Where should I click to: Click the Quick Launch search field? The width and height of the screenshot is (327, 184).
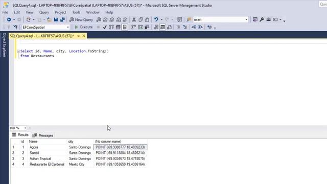click(x=323, y=4)
